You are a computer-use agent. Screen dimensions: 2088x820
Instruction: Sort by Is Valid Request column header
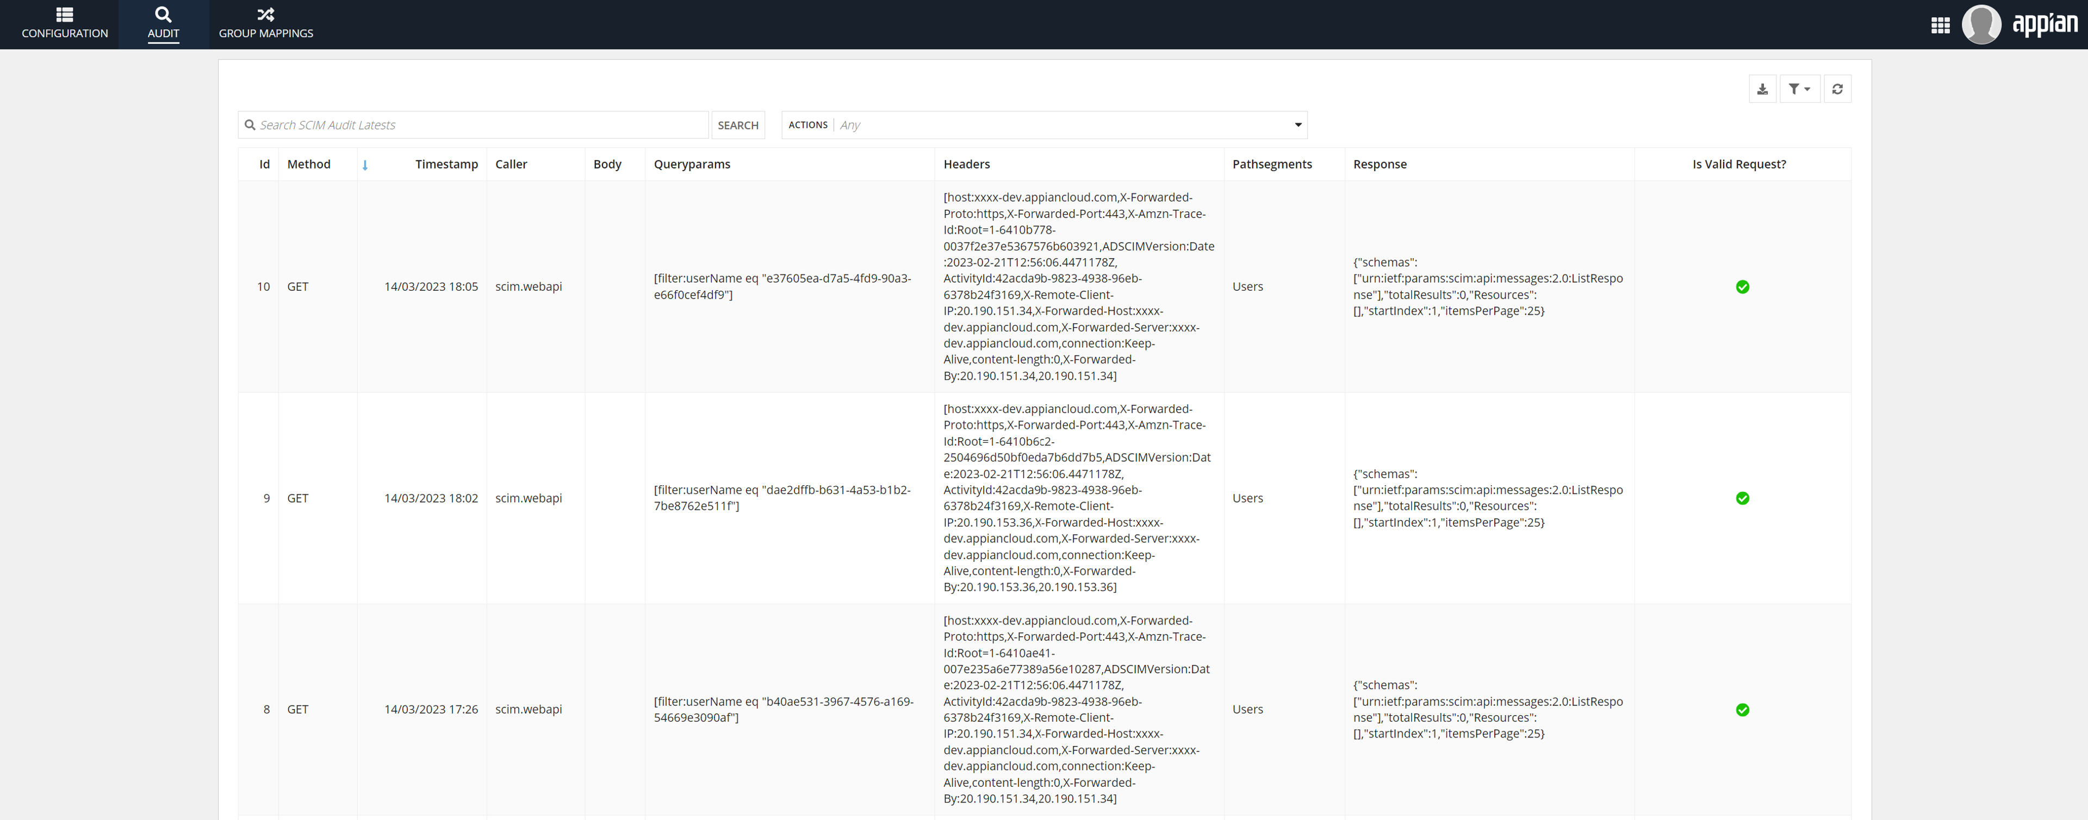tap(1739, 164)
